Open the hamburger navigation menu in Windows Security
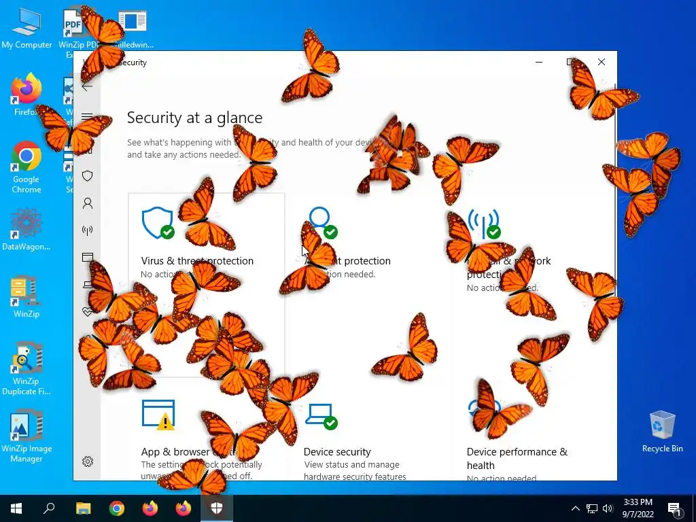The image size is (696, 522). (87, 117)
